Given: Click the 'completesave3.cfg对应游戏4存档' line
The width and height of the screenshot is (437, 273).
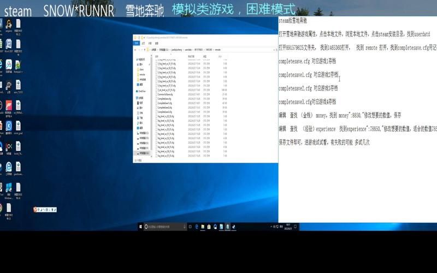Looking at the screenshot, I should (307, 102).
